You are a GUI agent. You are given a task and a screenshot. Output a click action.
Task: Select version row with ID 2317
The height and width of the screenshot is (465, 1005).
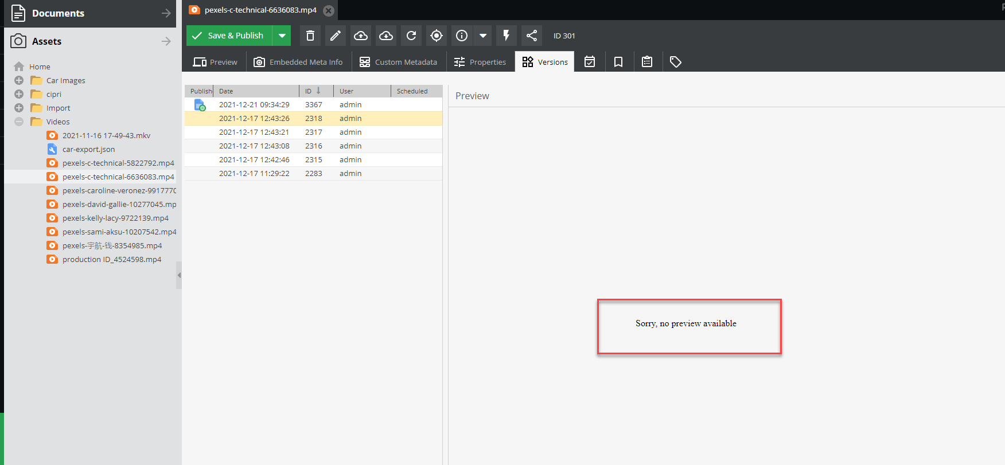click(313, 132)
